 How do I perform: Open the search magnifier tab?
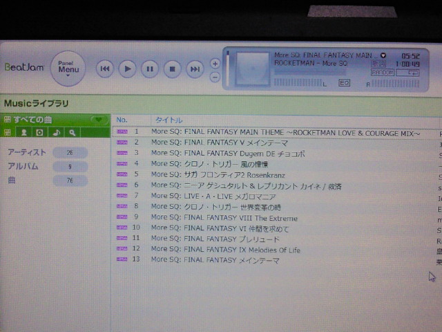(73, 132)
